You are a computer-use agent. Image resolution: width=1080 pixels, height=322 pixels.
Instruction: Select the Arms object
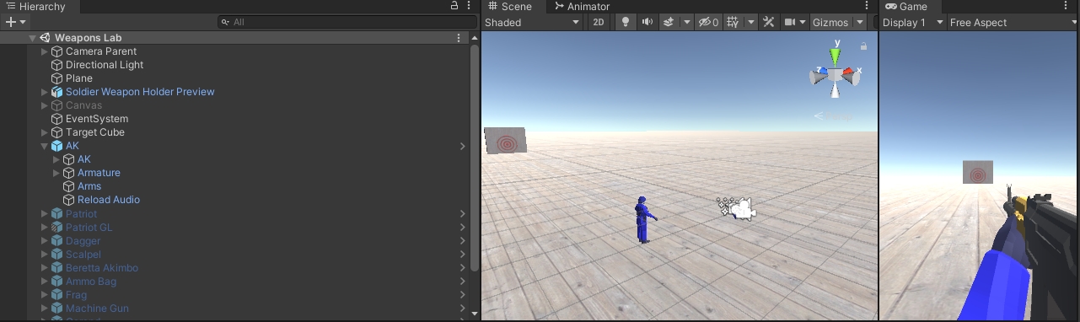coord(89,186)
